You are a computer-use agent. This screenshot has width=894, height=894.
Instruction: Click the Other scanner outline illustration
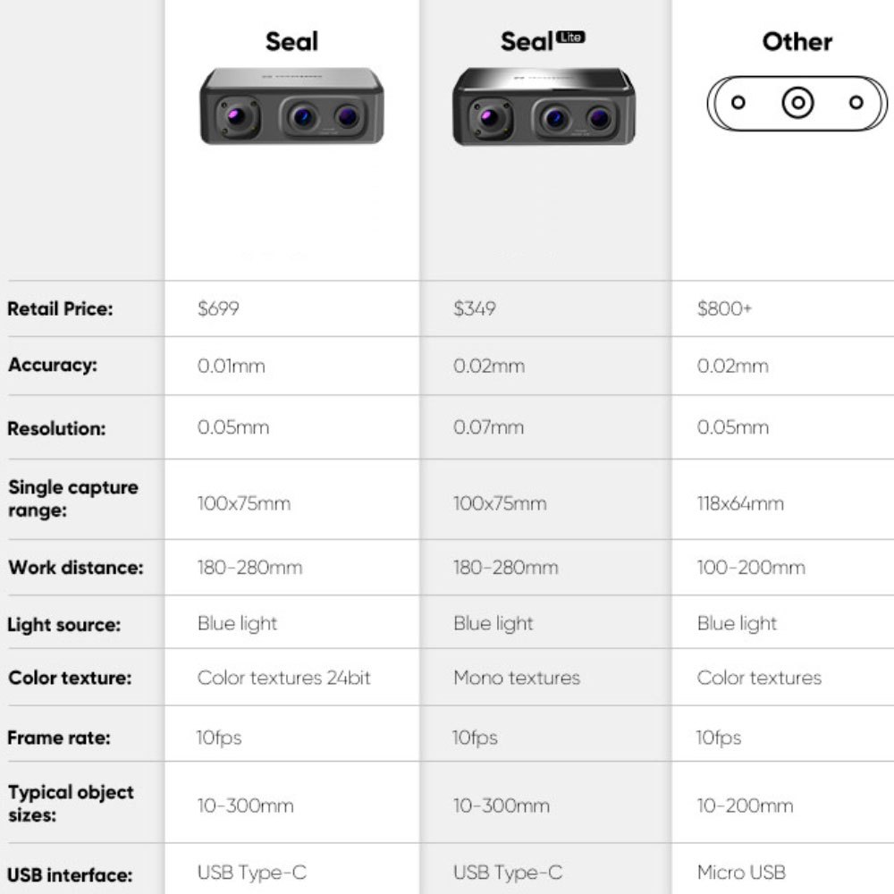point(797,103)
